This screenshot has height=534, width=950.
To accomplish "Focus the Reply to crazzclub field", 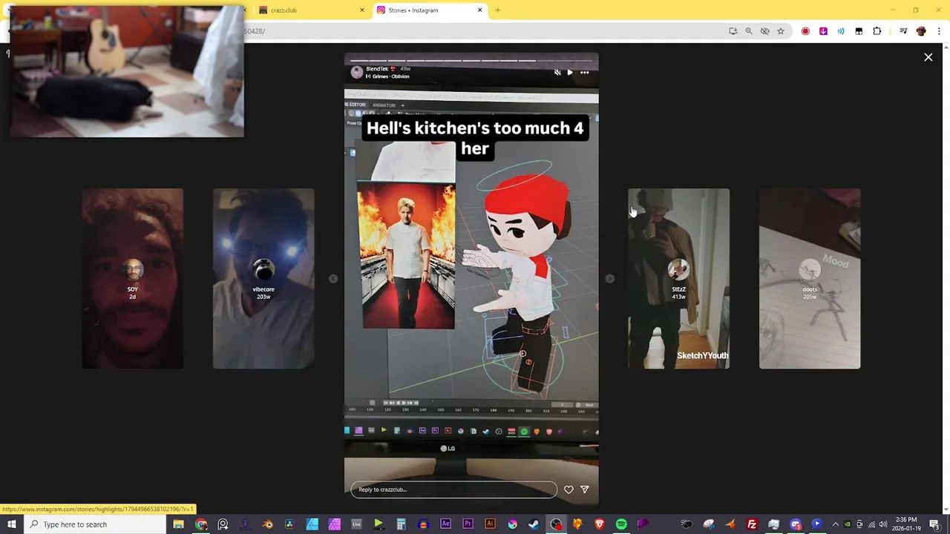I will click(x=453, y=489).
